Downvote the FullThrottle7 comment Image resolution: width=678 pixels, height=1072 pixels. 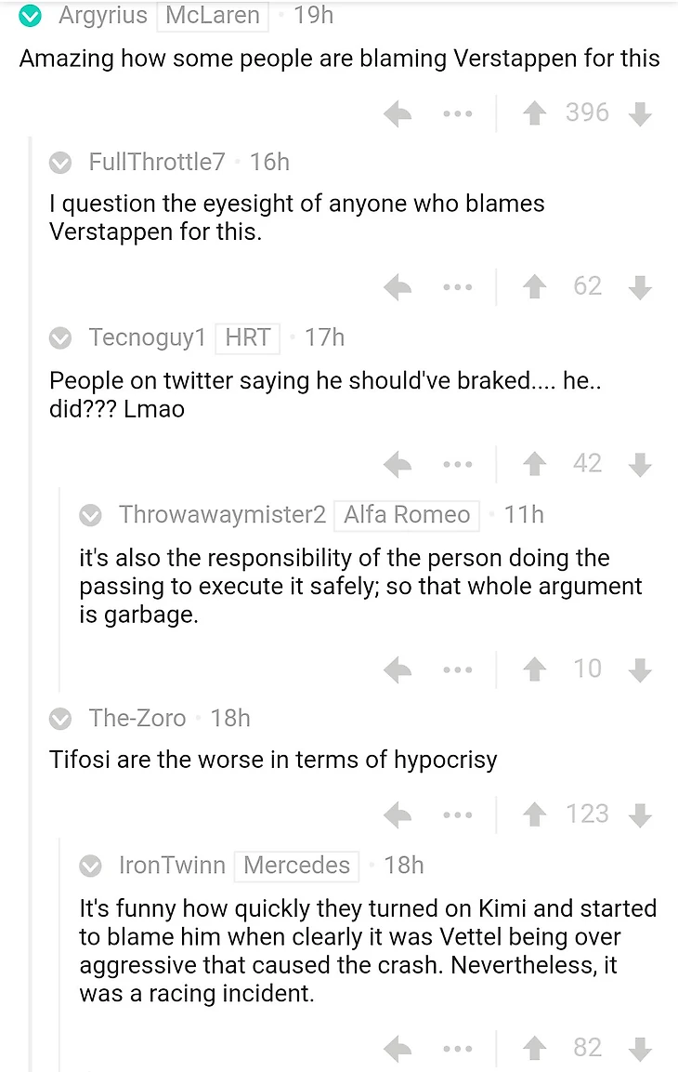pos(640,288)
